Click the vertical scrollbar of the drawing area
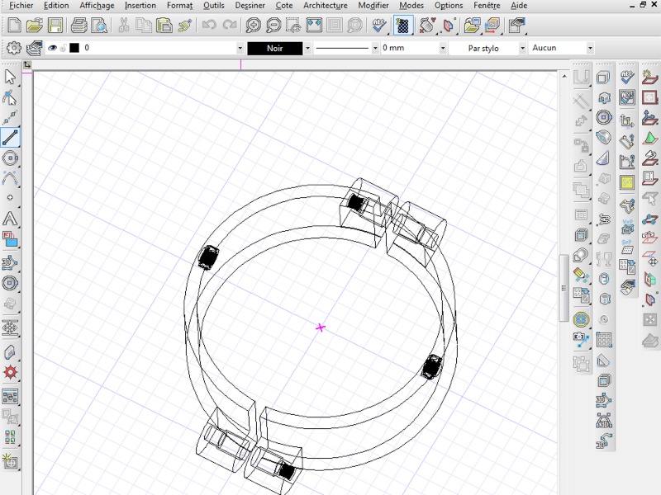661x495 pixels. [564, 289]
